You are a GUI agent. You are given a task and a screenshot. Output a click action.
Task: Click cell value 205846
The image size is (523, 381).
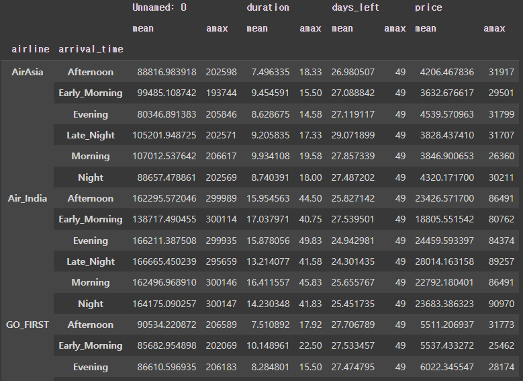[221, 114]
